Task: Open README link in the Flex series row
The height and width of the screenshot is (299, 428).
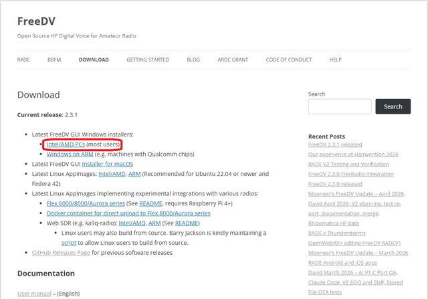Action: click(x=150, y=203)
